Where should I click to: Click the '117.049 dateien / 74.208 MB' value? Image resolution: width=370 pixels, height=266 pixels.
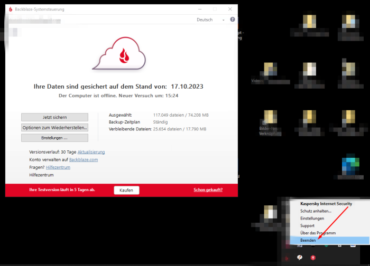click(x=181, y=115)
